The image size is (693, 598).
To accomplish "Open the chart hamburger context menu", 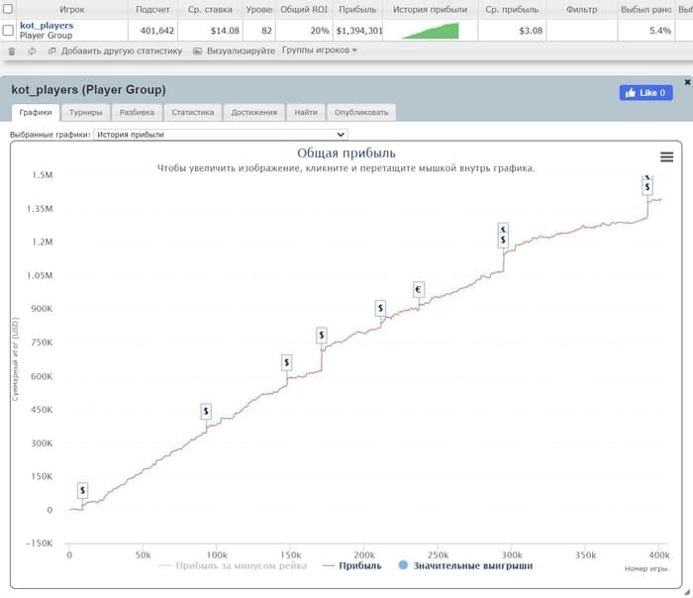I will tap(666, 156).
